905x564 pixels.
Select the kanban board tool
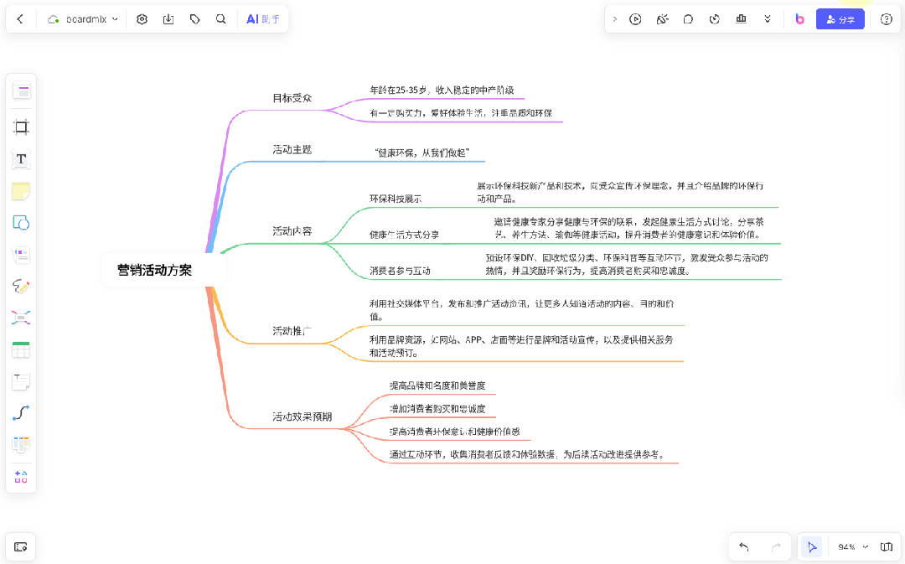coord(21,444)
